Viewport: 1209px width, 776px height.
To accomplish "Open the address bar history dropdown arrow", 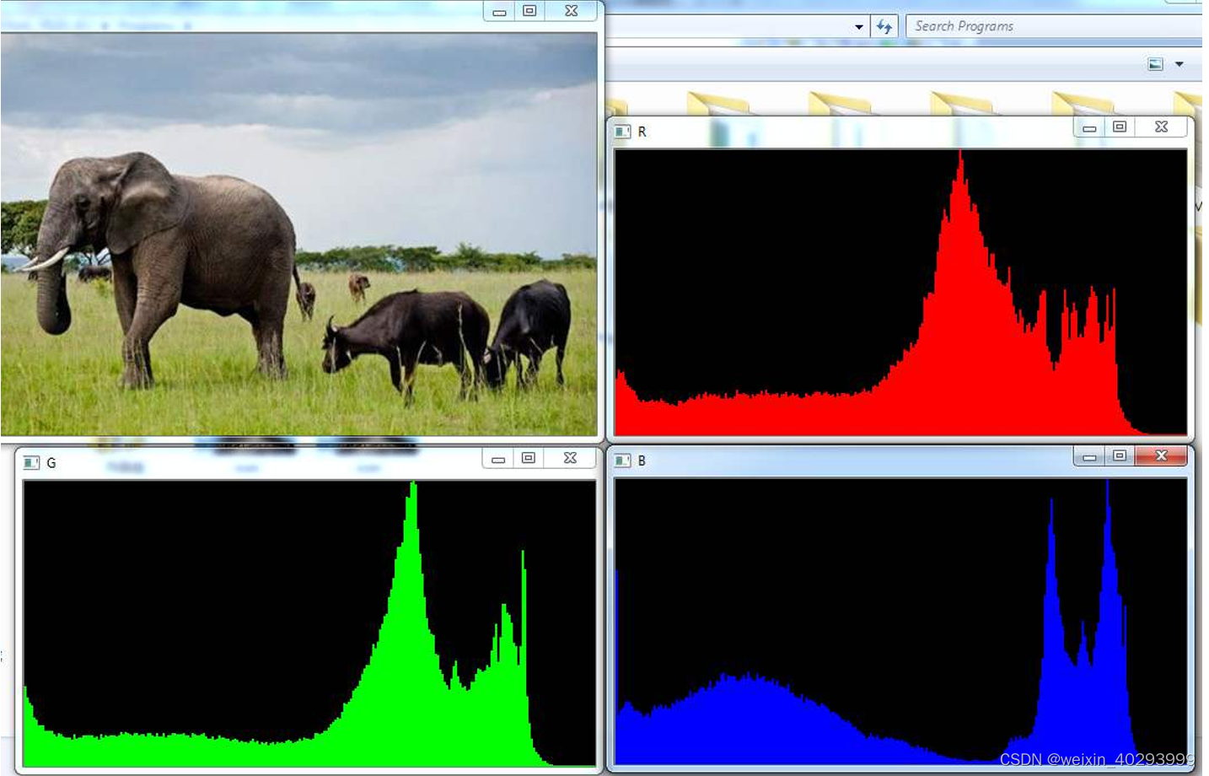I will point(859,27).
